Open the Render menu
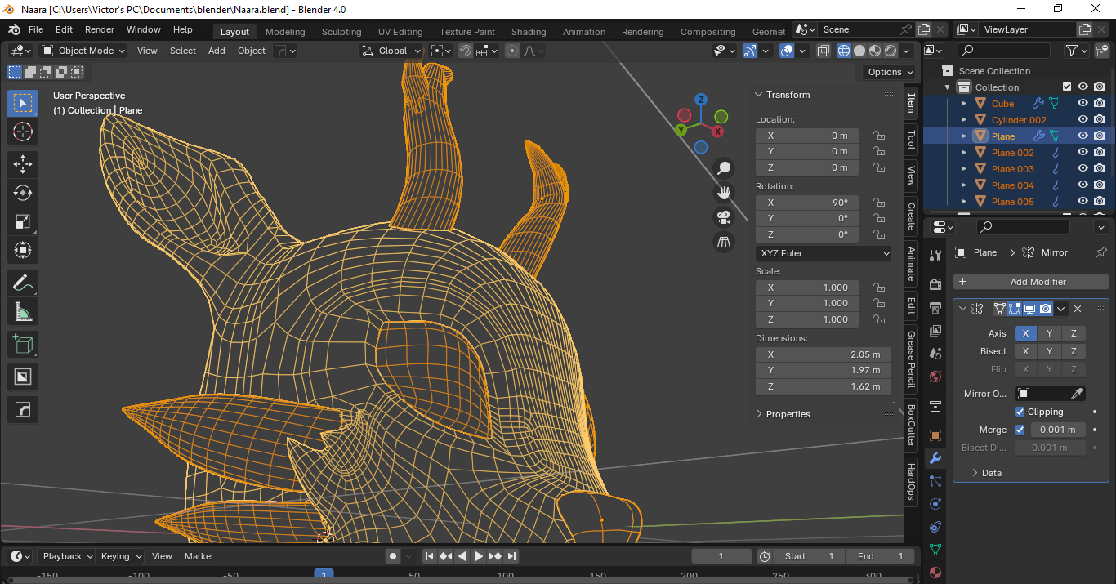 tap(100, 29)
